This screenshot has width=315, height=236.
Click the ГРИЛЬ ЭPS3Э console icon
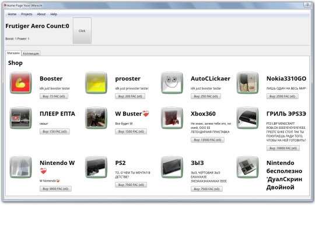click(x=247, y=118)
